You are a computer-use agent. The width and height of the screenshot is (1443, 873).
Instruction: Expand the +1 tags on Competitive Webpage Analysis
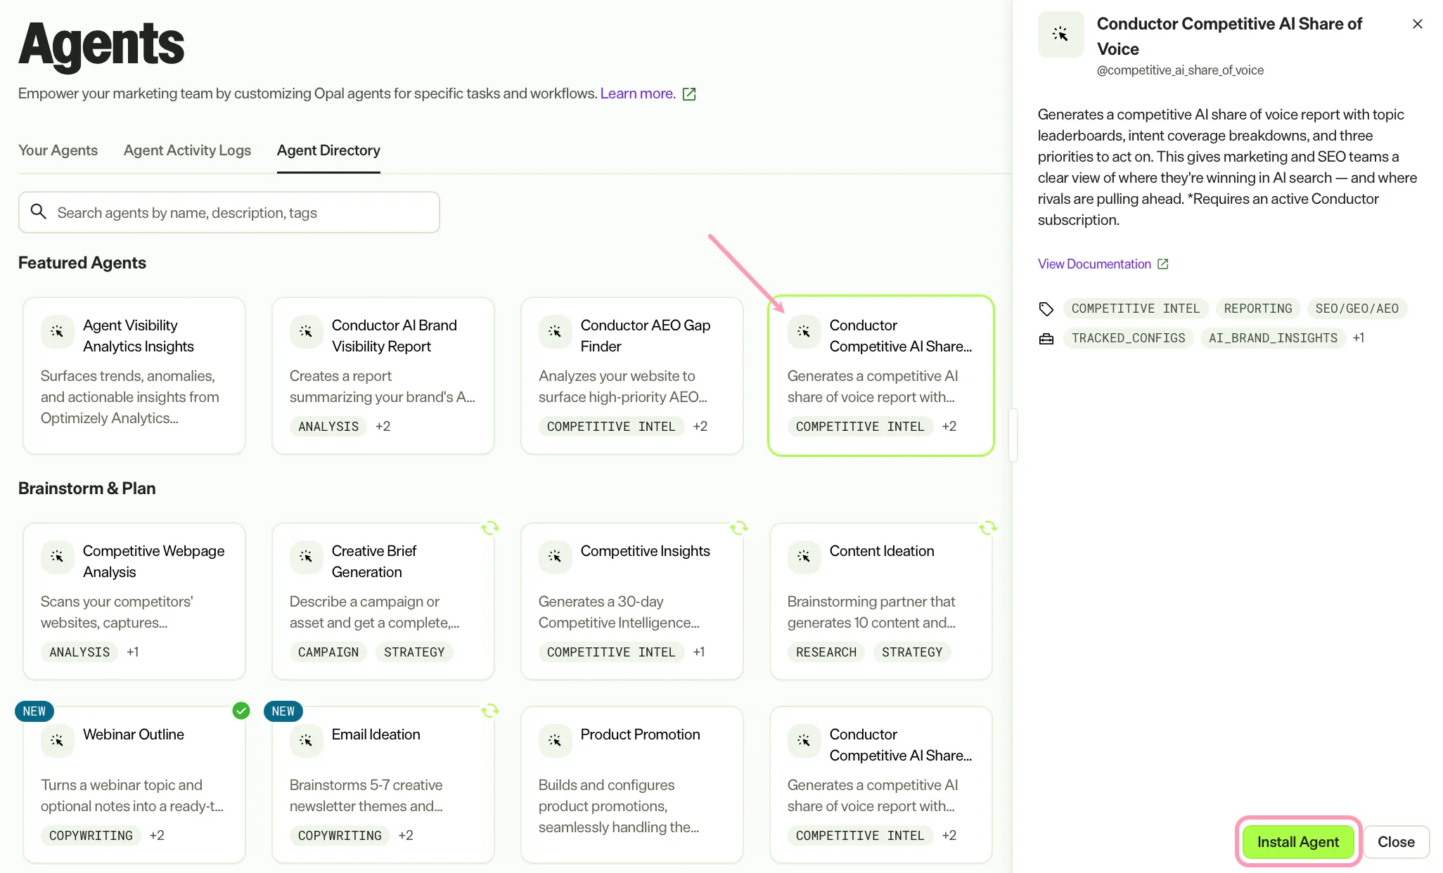(x=133, y=652)
